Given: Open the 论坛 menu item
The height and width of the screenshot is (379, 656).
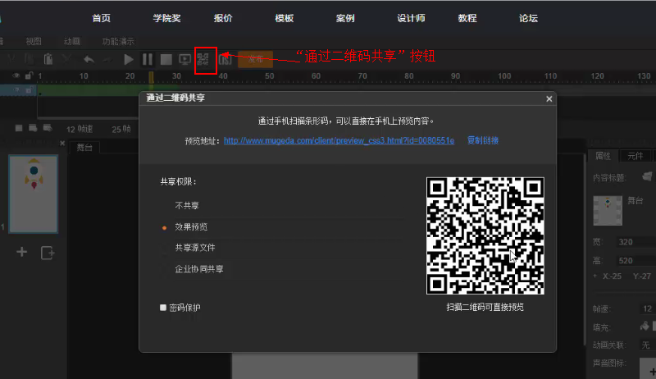Looking at the screenshot, I should [x=528, y=18].
